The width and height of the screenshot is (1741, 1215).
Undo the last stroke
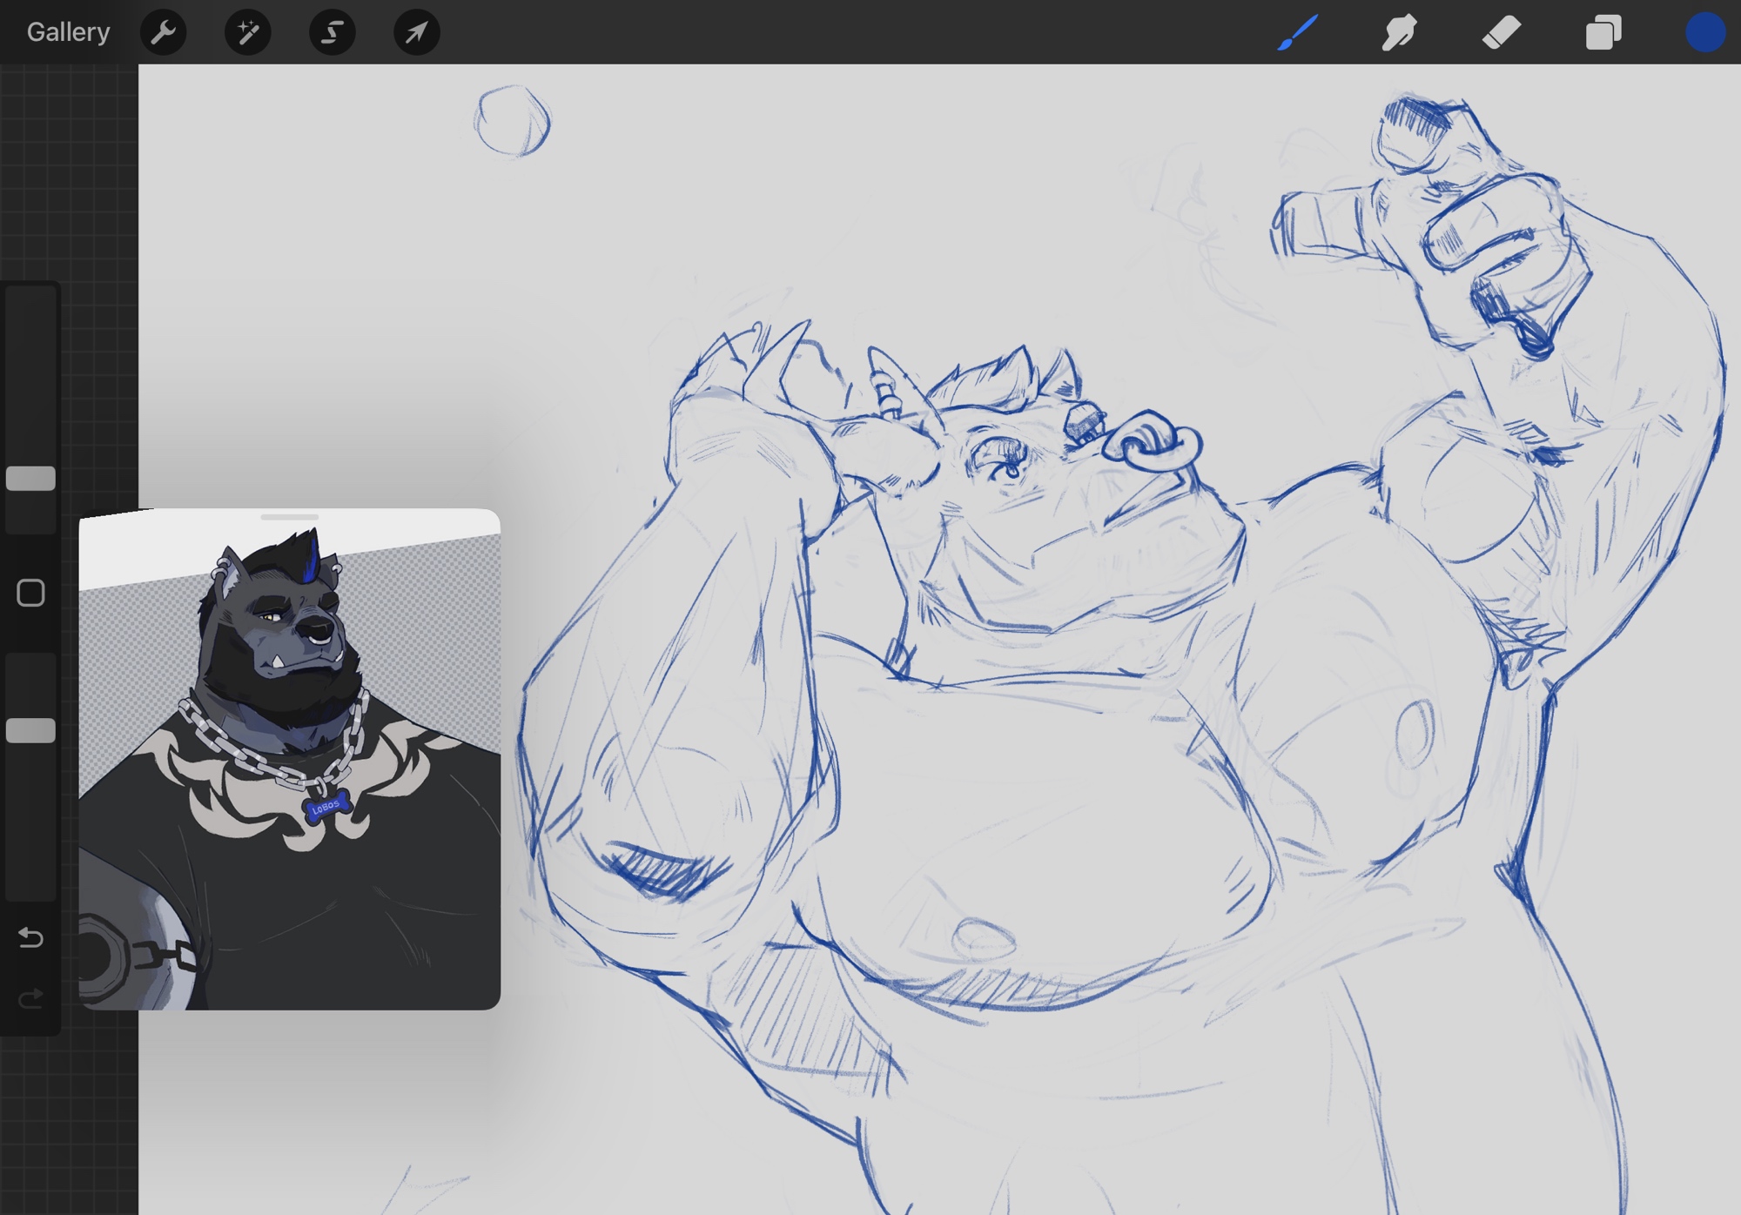tap(30, 937)
